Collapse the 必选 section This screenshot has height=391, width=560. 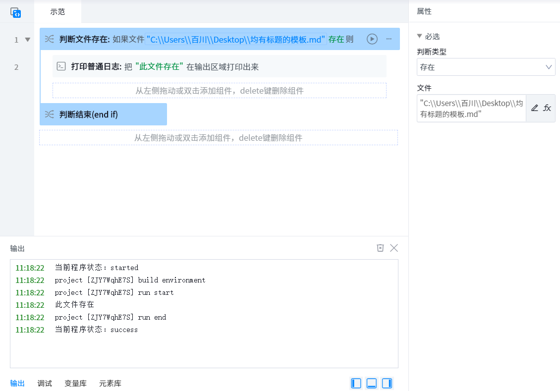pos(420,36)
